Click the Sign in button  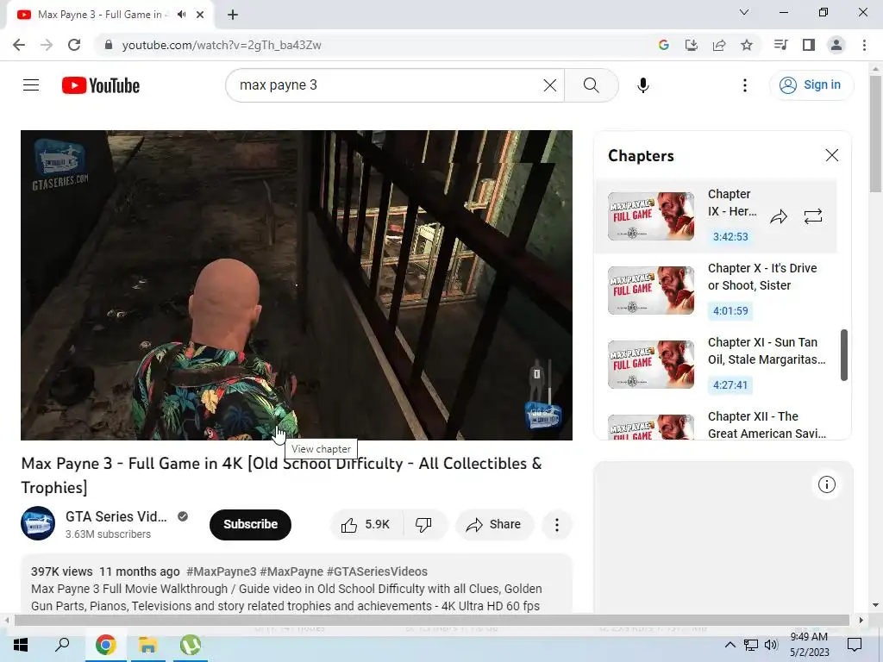tap(811, 85)
